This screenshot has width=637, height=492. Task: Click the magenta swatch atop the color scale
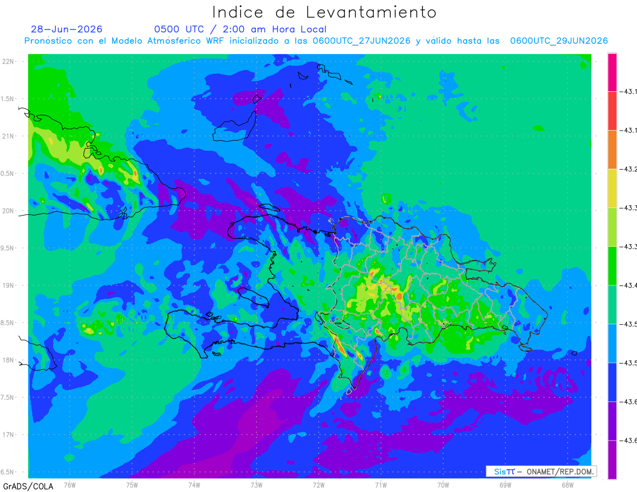coord(612,72)
